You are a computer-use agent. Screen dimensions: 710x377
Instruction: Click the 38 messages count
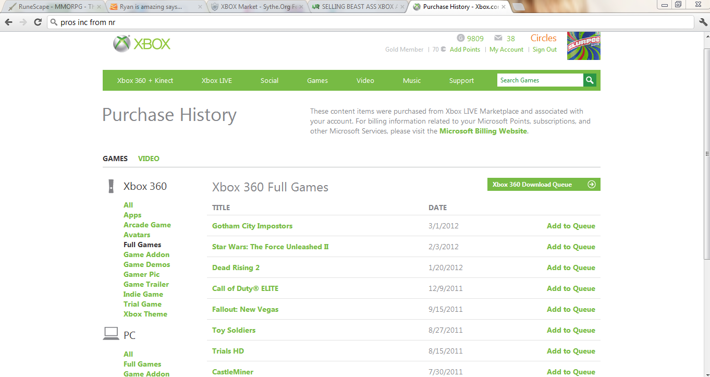[x=511, y=38]
